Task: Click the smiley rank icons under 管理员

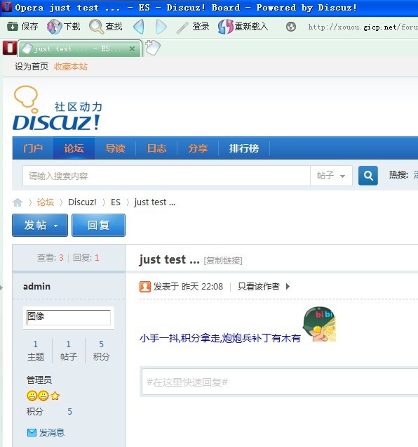Action: click(x=43, y=396)
